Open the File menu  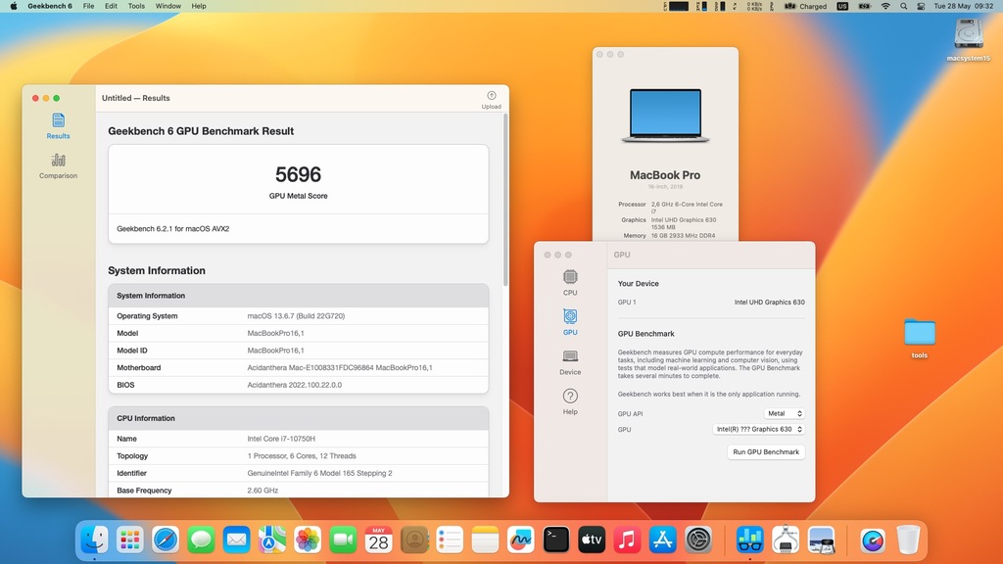pyautogui.click(x=89, y=6)
